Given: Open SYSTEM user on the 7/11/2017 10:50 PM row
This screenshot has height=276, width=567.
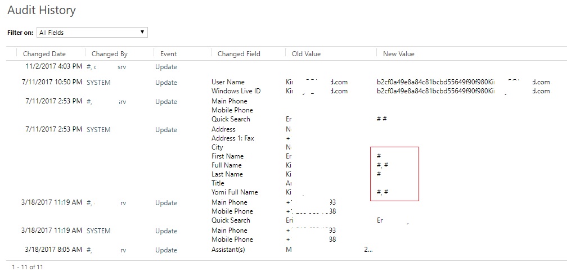Looking at the screenshot, I should 98,83.
